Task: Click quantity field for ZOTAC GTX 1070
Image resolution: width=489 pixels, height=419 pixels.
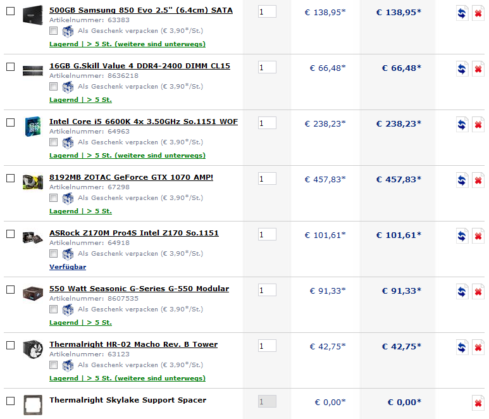Action: click(x=267, y=178)
